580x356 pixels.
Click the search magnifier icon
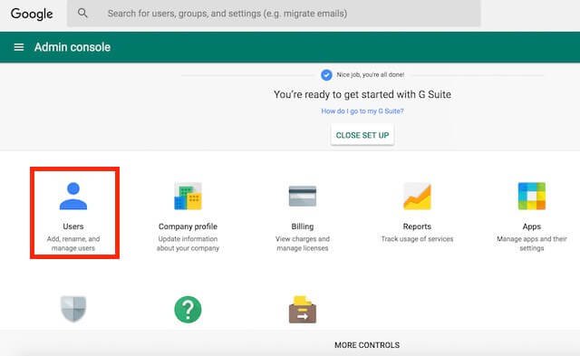pyautogui.click(x=82, y=14)
